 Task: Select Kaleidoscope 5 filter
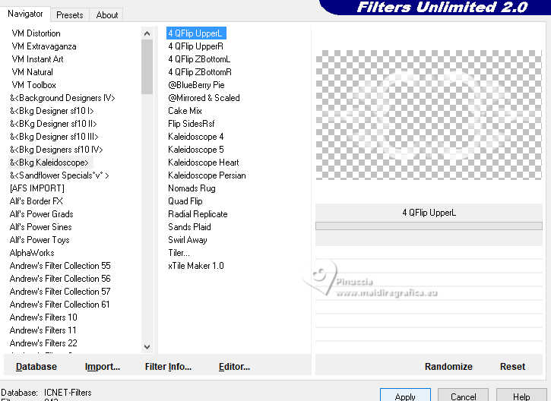[196, 150]
